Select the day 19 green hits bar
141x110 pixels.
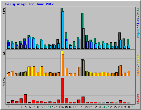pos(82,21)
